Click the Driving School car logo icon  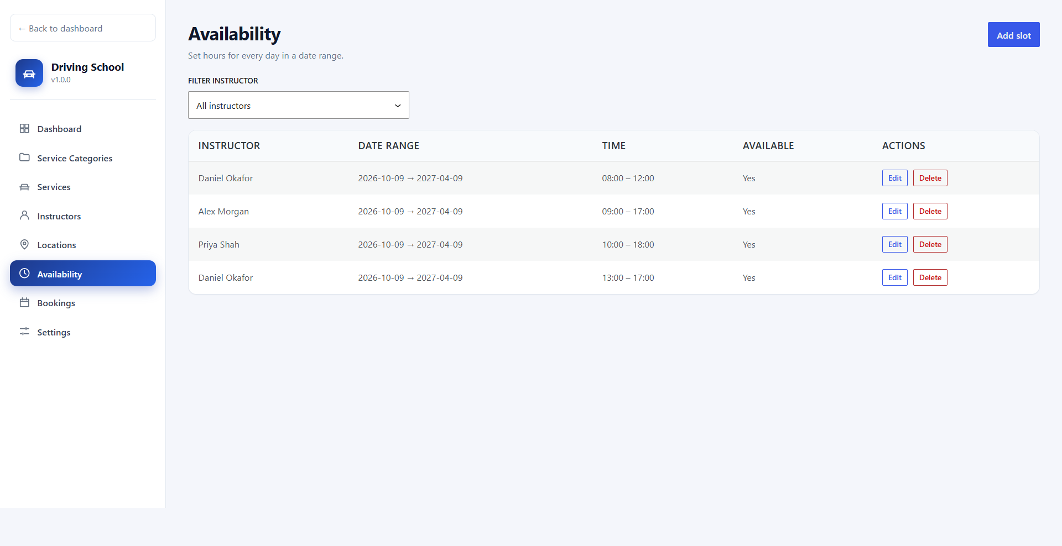pos(29,73)
